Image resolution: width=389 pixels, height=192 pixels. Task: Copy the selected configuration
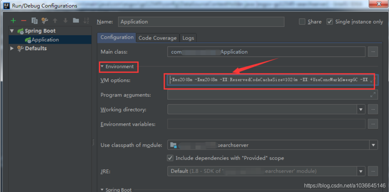[34, 21]
